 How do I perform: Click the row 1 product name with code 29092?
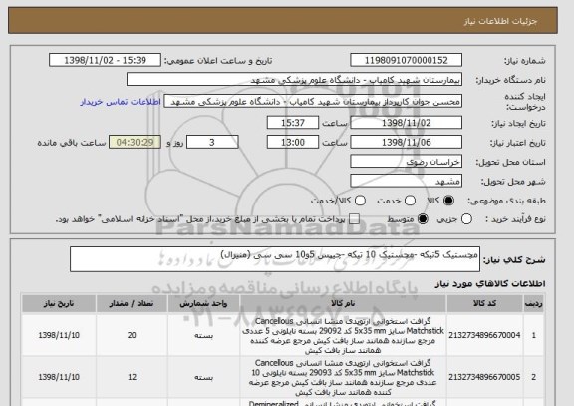[x=343, y=336]
